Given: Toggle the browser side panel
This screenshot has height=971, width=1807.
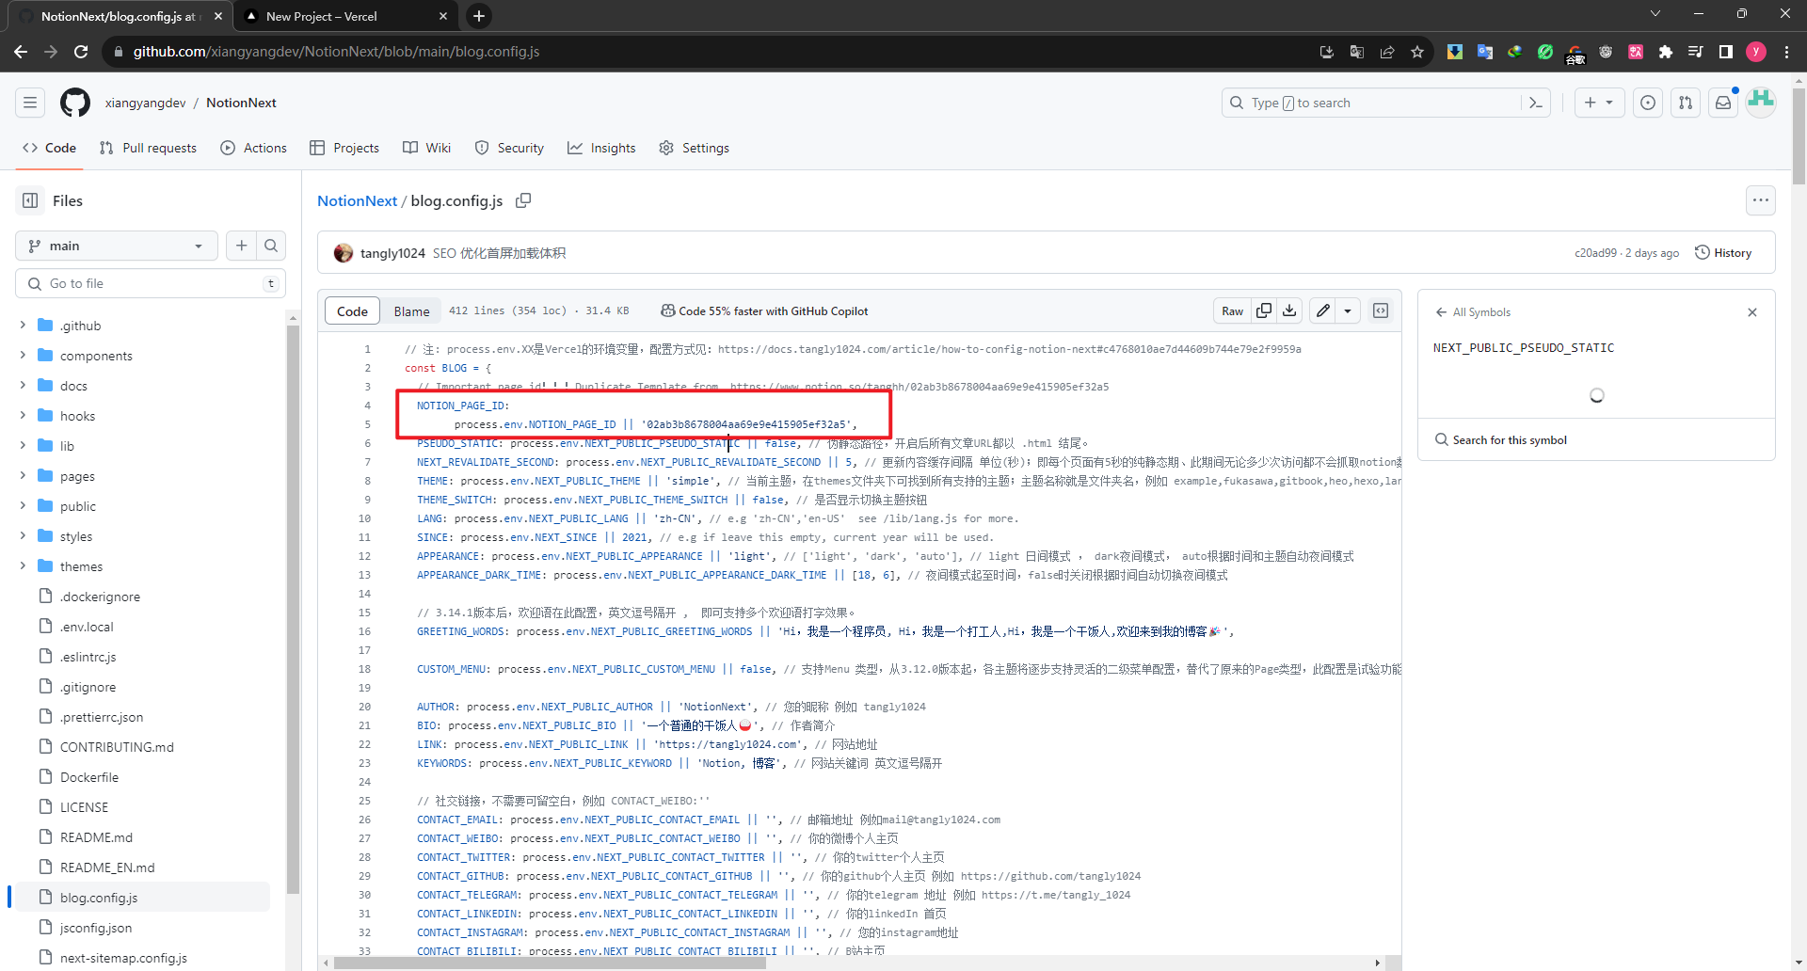Looking at the screenshot, I should (1726, 52).
